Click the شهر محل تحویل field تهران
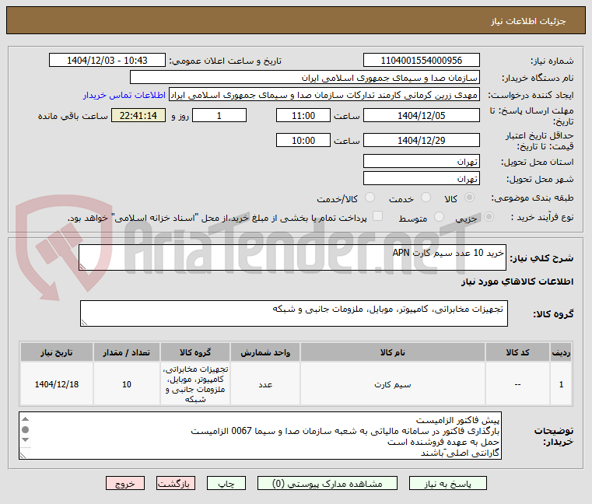The image size is (592, 504). 422,179
